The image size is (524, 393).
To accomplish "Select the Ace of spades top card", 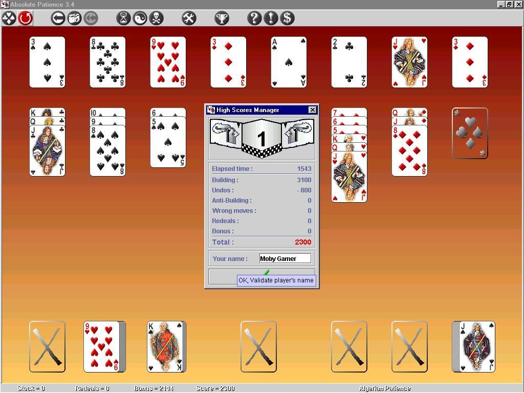I will pyautogui.click(x=289, y=62).
